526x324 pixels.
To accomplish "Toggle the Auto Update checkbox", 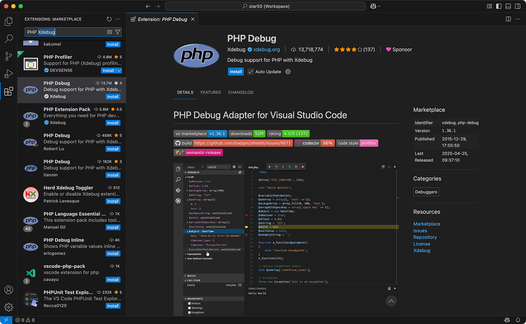I will 251,72.
